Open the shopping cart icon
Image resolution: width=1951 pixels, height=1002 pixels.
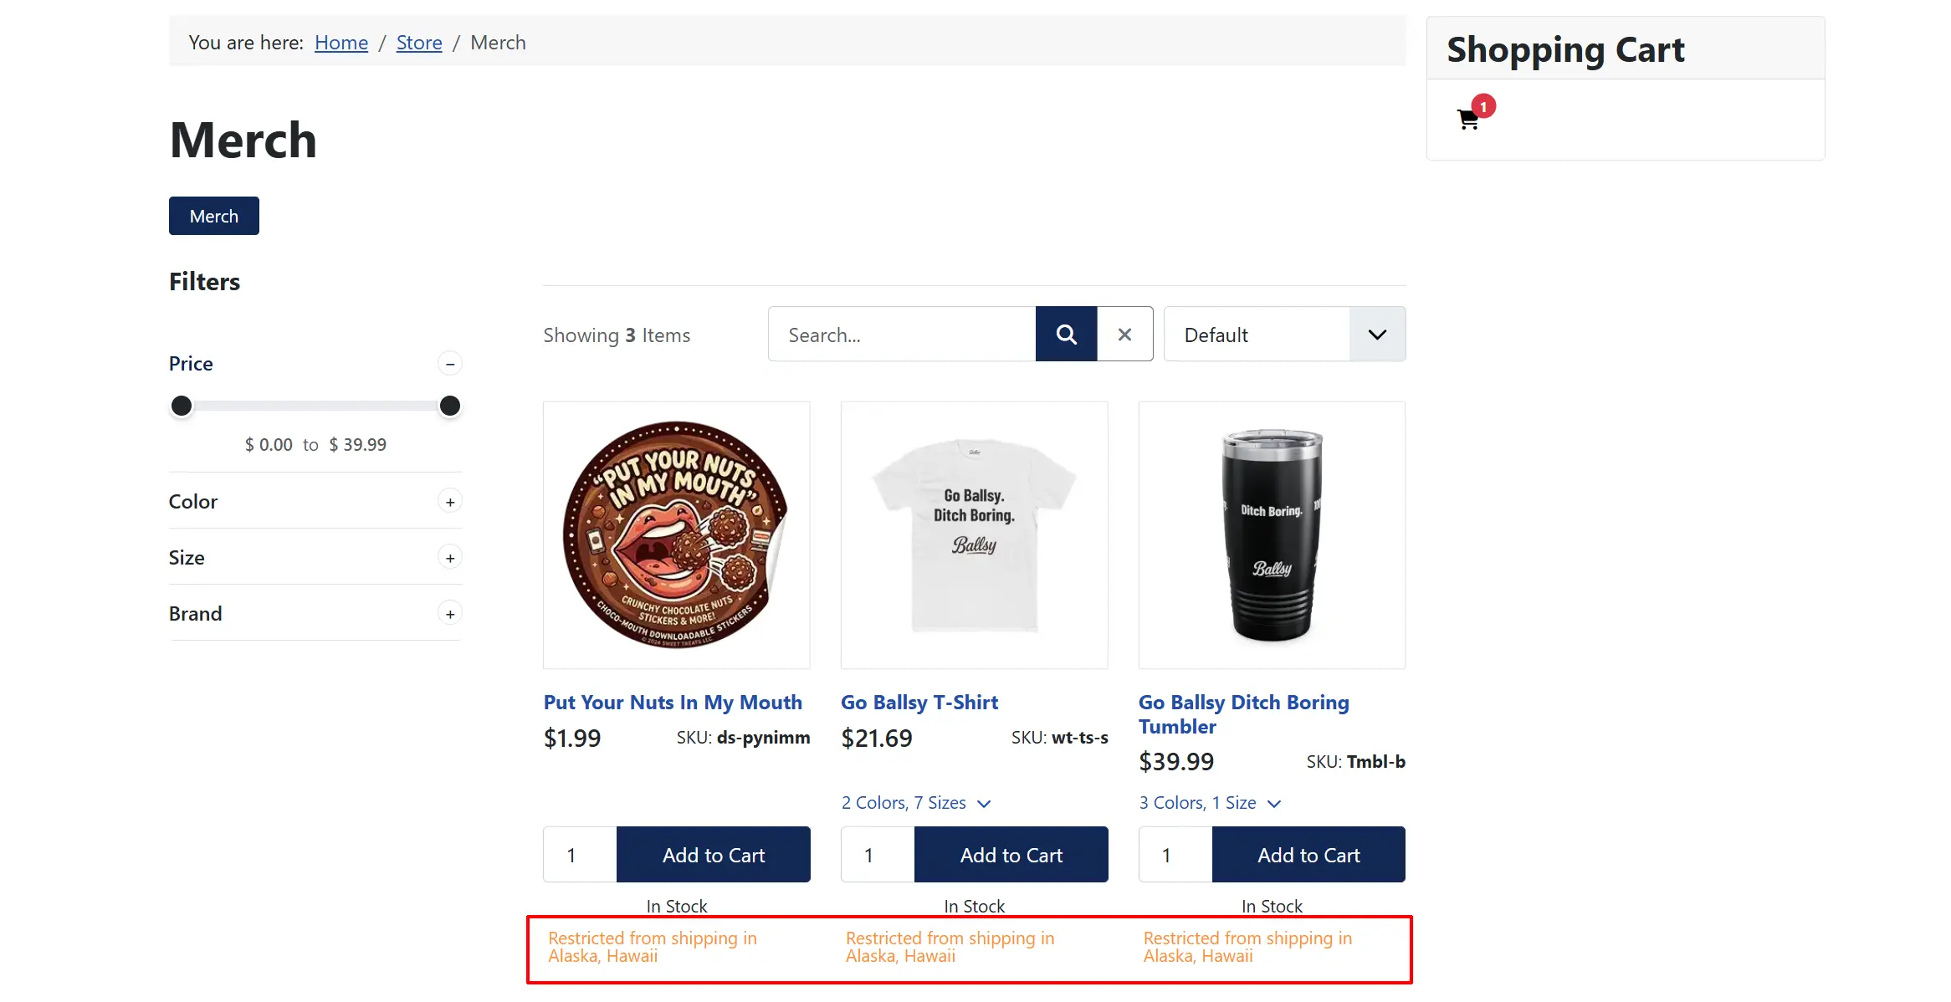pyautogui.click(x=1468, y=120)
